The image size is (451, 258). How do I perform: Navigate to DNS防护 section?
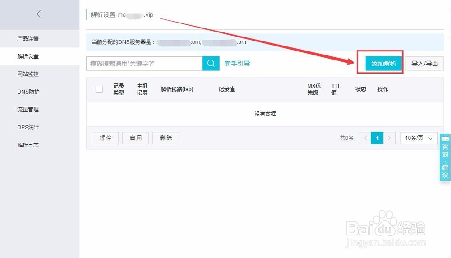point(28,92)
